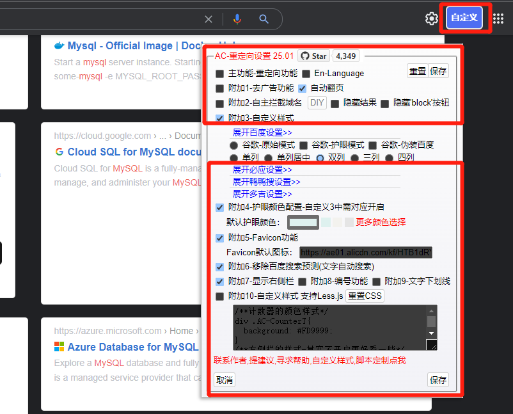Screen dimensions: 513x414
Task: Select the 谷歌-原始模式 radio option
Action: point(233,145)
